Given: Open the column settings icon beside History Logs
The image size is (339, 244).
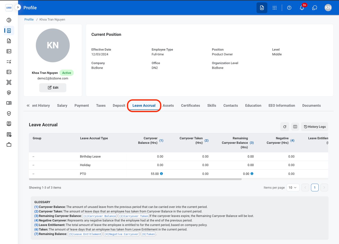Looking at the screenshot, I should coord(295,127).
